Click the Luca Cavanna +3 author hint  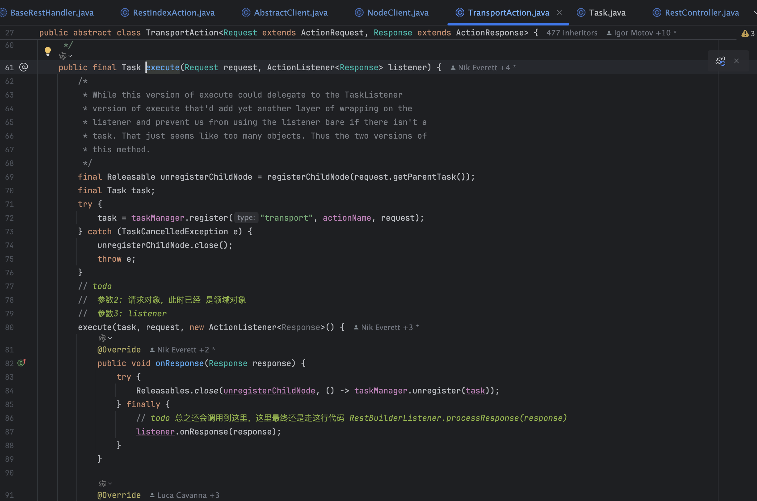tap(184, 495)
